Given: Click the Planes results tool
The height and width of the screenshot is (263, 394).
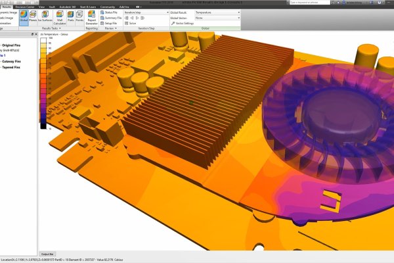Looking at the screenshot, I should [x=33, y=15].
